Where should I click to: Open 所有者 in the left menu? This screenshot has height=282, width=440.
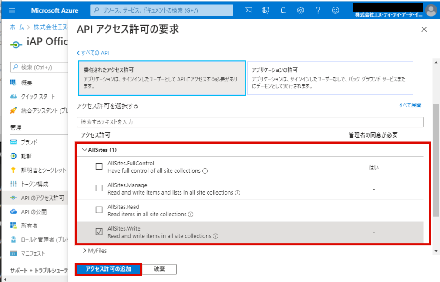pos(29,225)
